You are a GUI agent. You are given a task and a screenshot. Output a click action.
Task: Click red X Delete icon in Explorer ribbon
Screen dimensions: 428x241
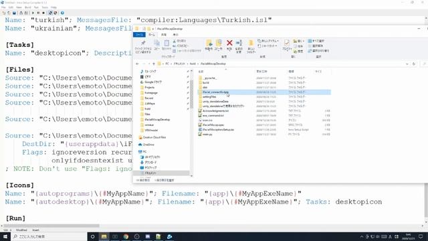(x=229, y=43)
